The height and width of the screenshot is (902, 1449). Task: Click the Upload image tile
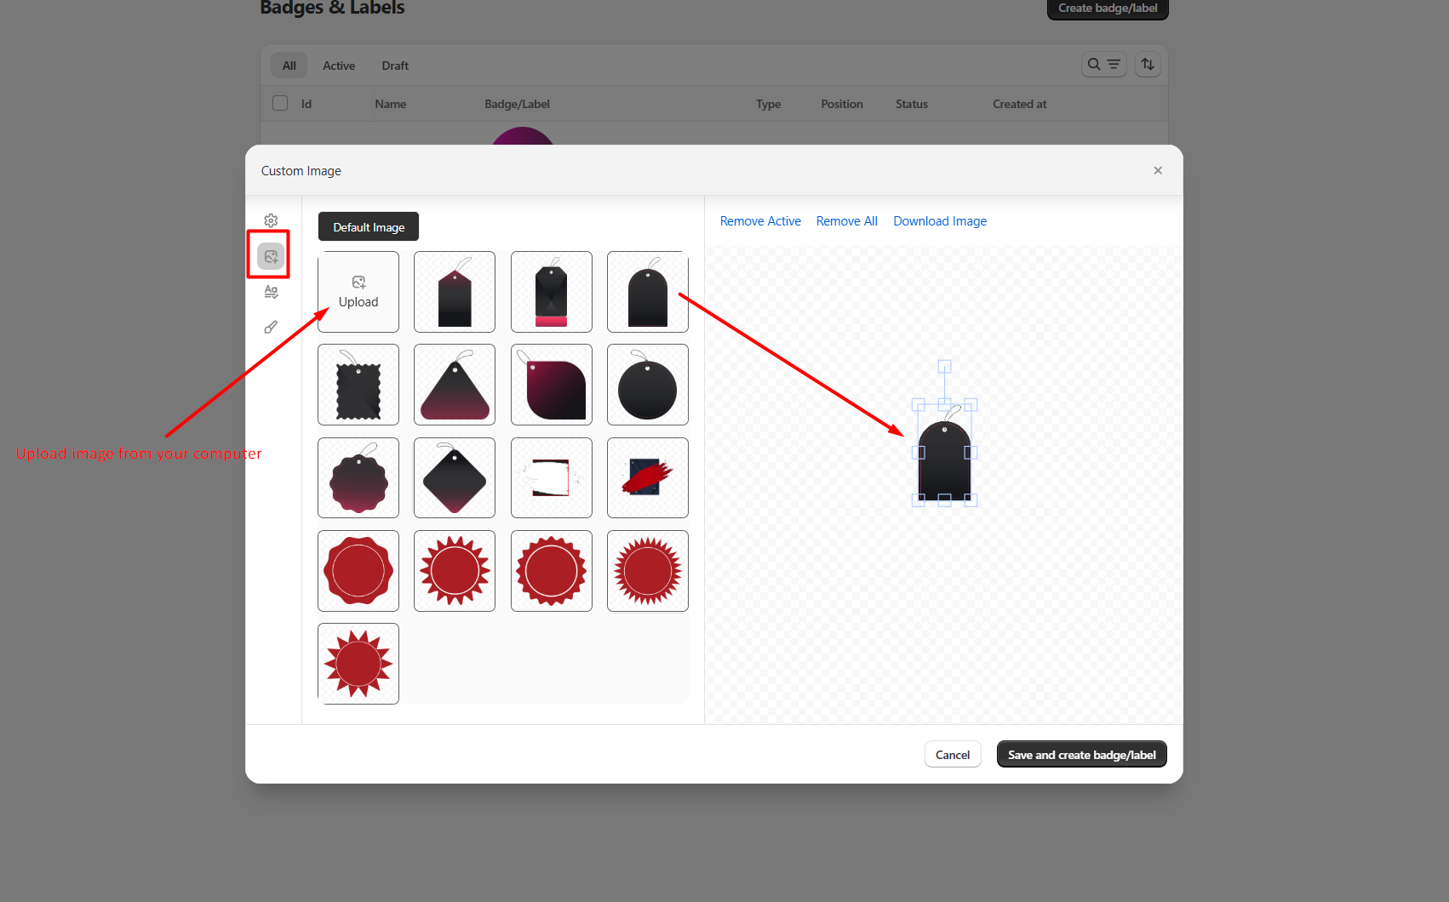(x=358, y=292)
